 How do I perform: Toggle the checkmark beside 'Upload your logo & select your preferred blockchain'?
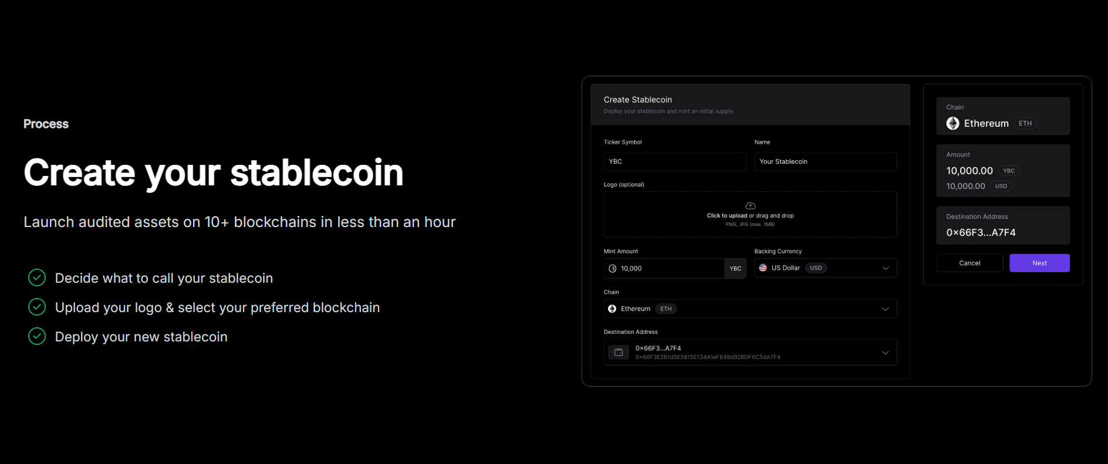click(x=36, y=307)
